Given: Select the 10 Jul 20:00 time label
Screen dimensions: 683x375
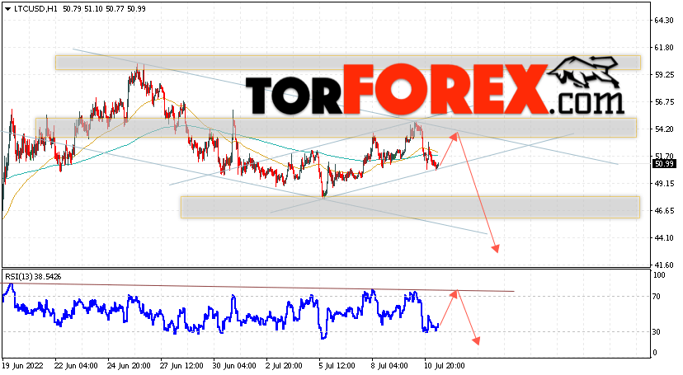Looking at the screenshot, I should click(x=445, y=365).
